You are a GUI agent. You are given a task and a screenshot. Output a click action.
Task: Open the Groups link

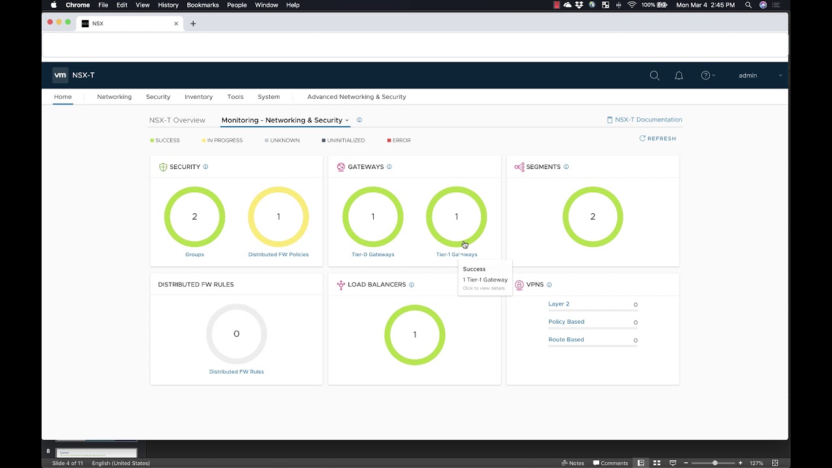click(x=194, y=255)
